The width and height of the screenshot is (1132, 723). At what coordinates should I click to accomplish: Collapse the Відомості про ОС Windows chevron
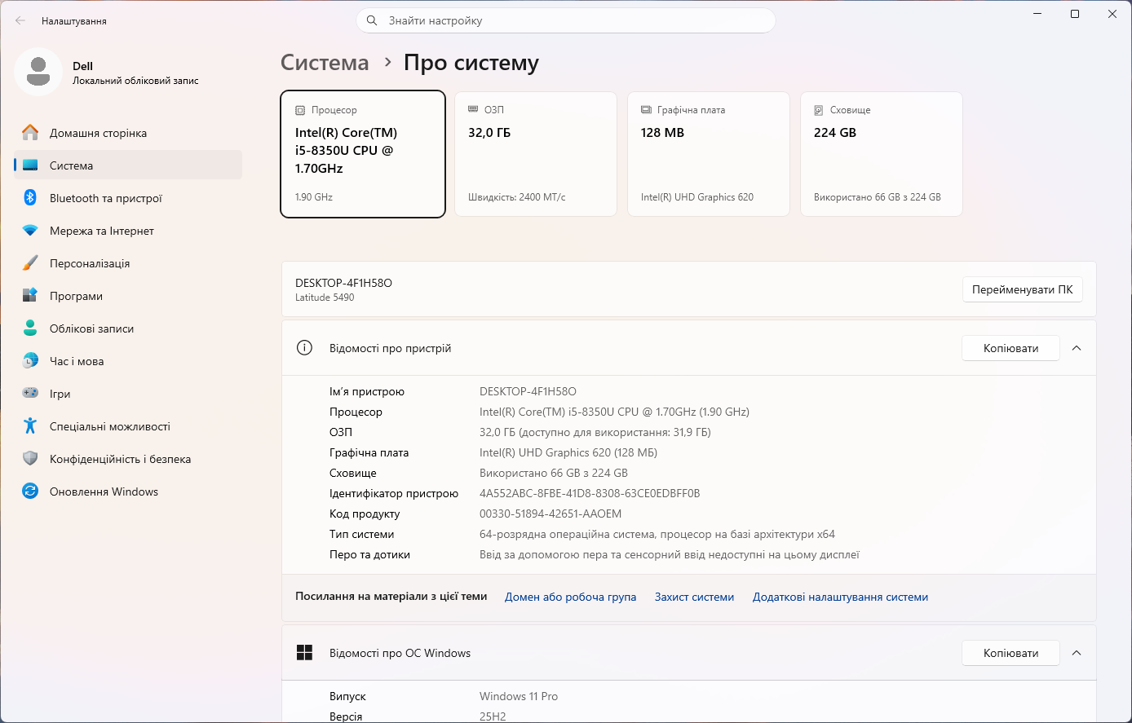[1077, 653]
